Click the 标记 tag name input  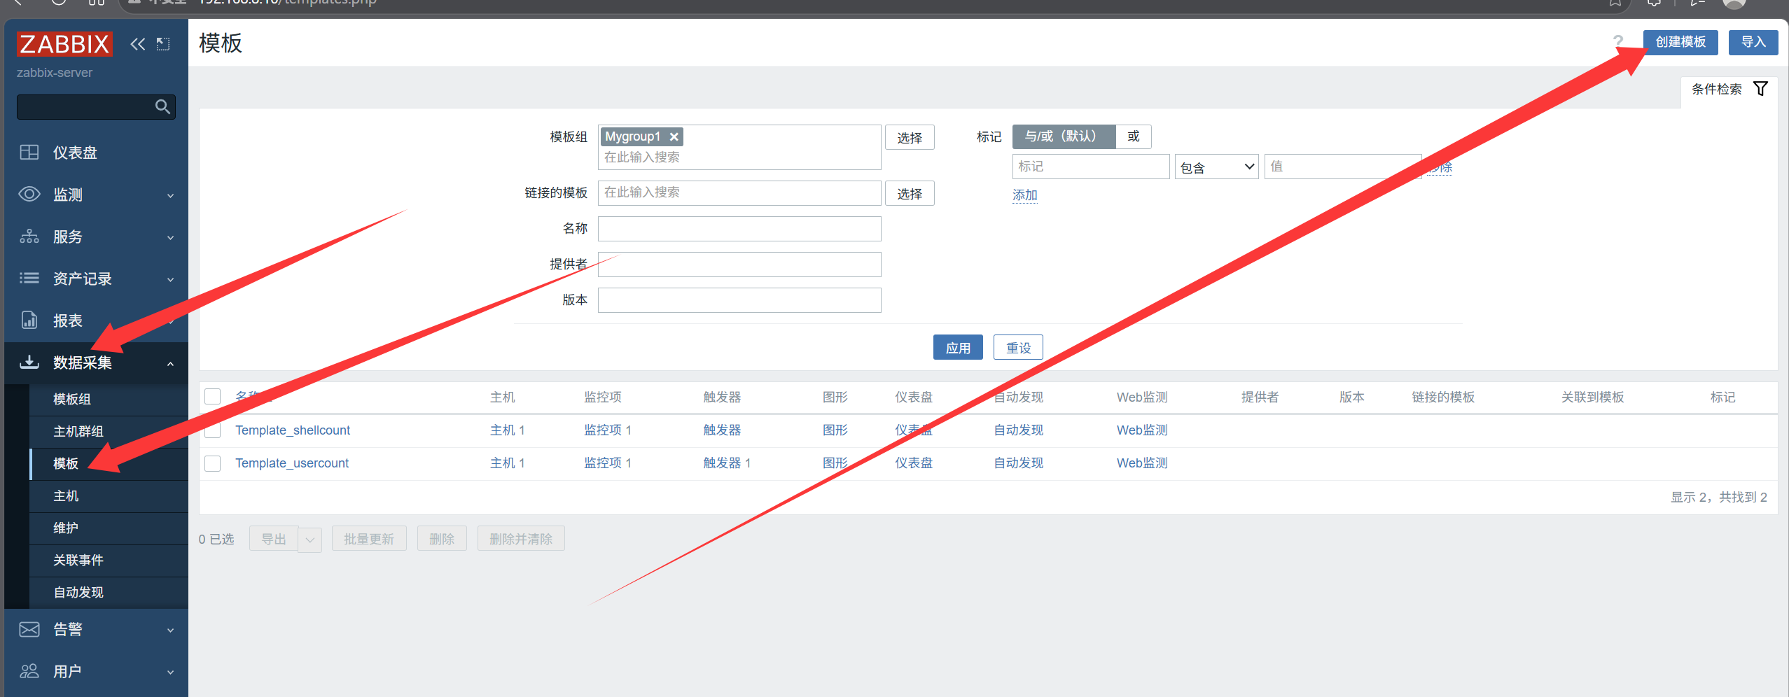click(1091, 167)
